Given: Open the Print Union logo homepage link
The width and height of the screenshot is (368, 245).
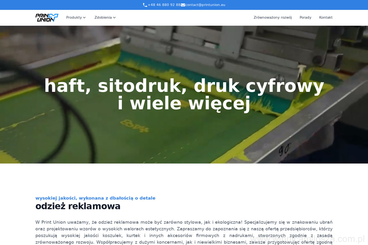Looking at the screenshot, I should coord(47,17).
